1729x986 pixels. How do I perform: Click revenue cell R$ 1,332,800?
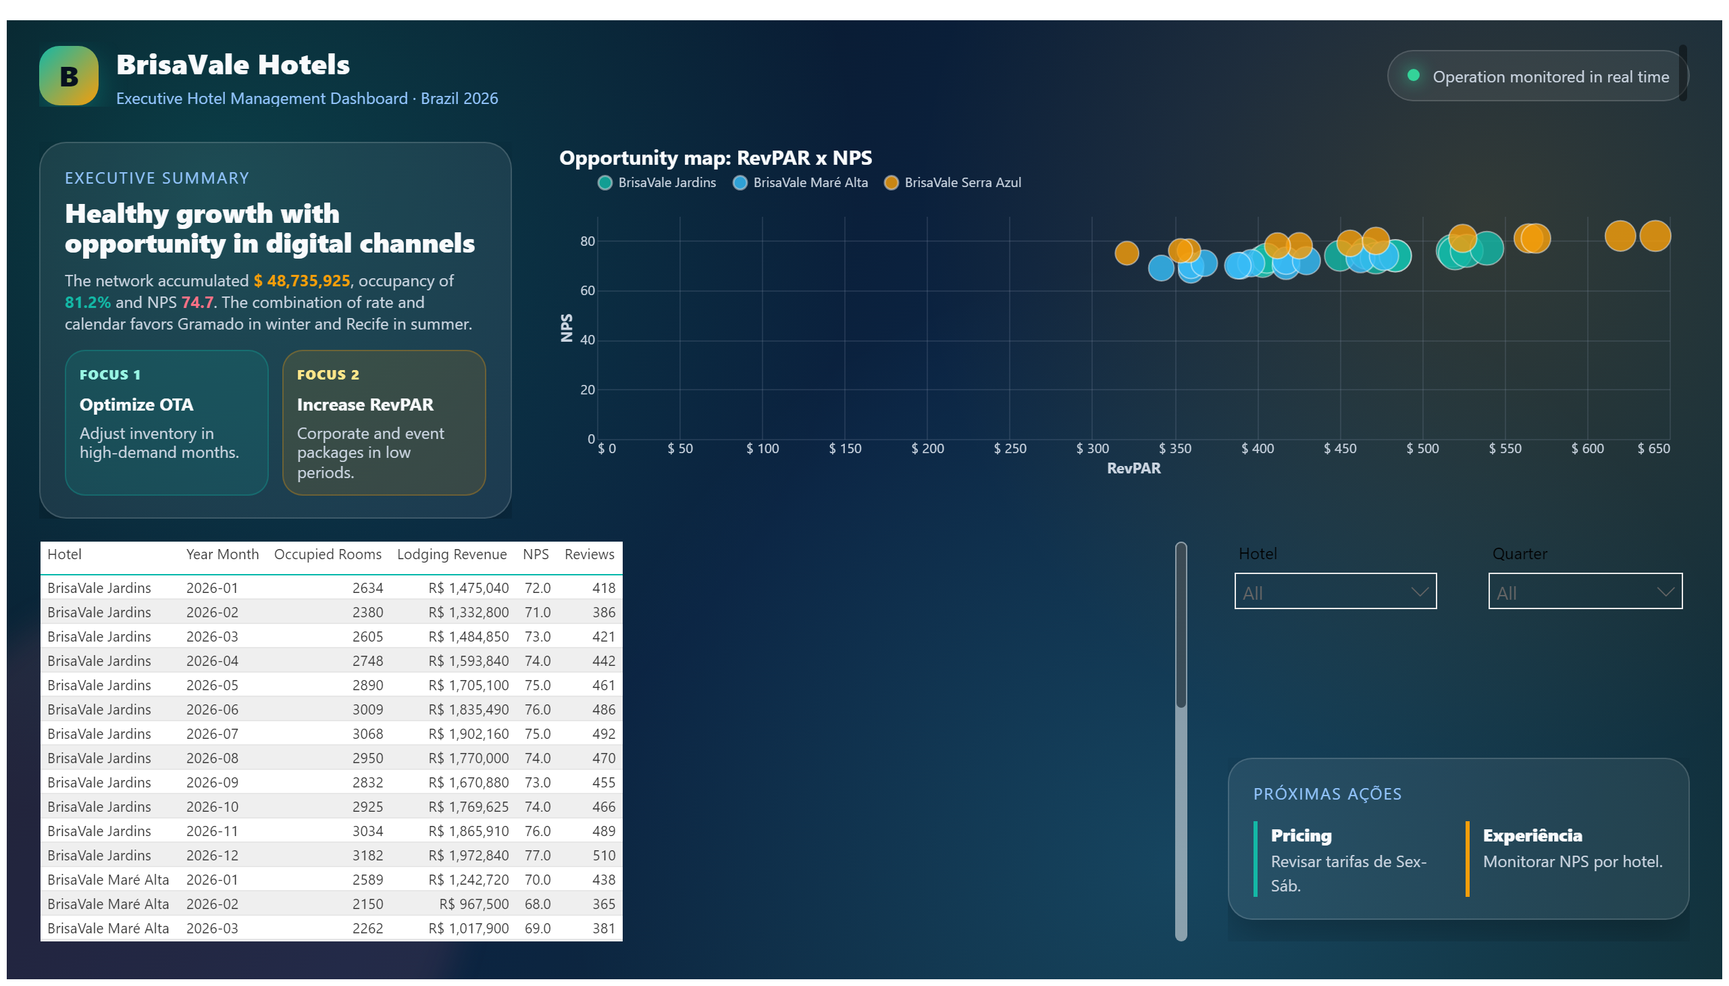tap(468, 612)
